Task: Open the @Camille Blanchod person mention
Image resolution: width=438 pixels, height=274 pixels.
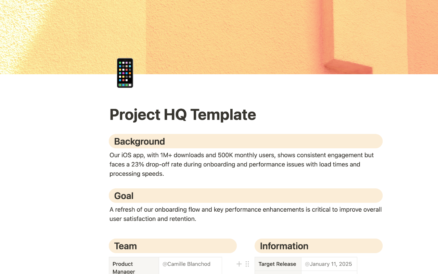Action: click(186, 264)
